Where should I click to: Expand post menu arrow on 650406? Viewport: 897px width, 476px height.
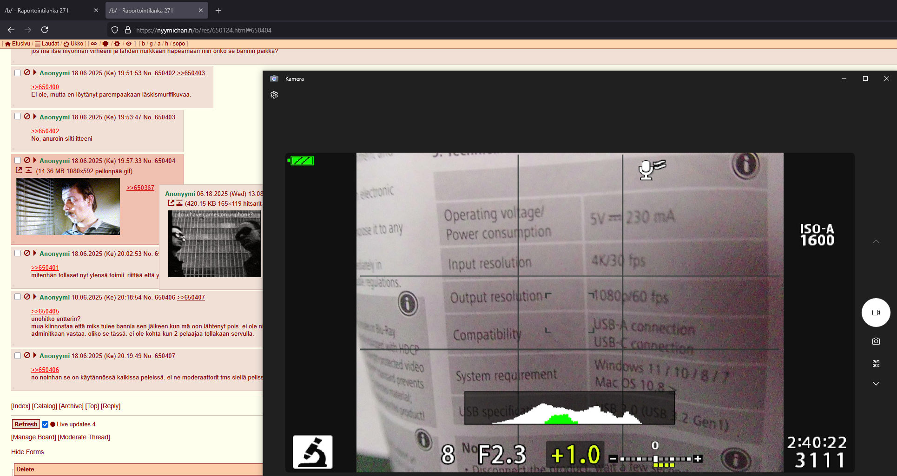tap(35, 297)
